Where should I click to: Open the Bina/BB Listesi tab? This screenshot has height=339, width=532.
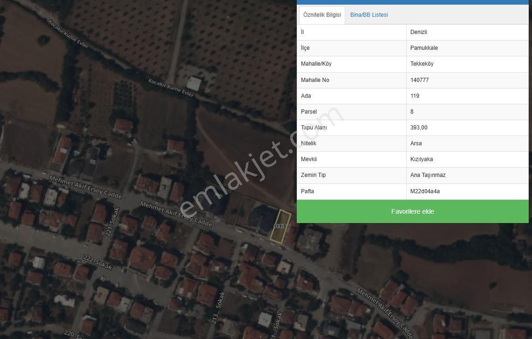369,15
